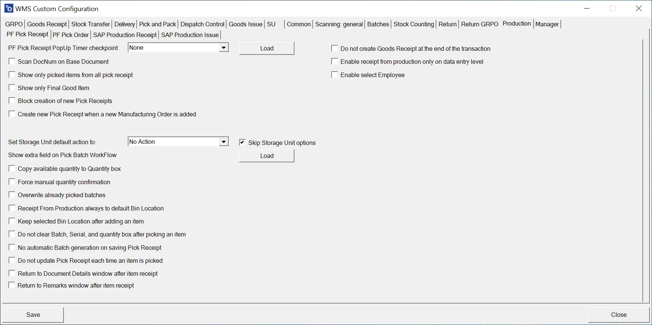Check Show only picked items from all pick receipt

coord(12,75)
